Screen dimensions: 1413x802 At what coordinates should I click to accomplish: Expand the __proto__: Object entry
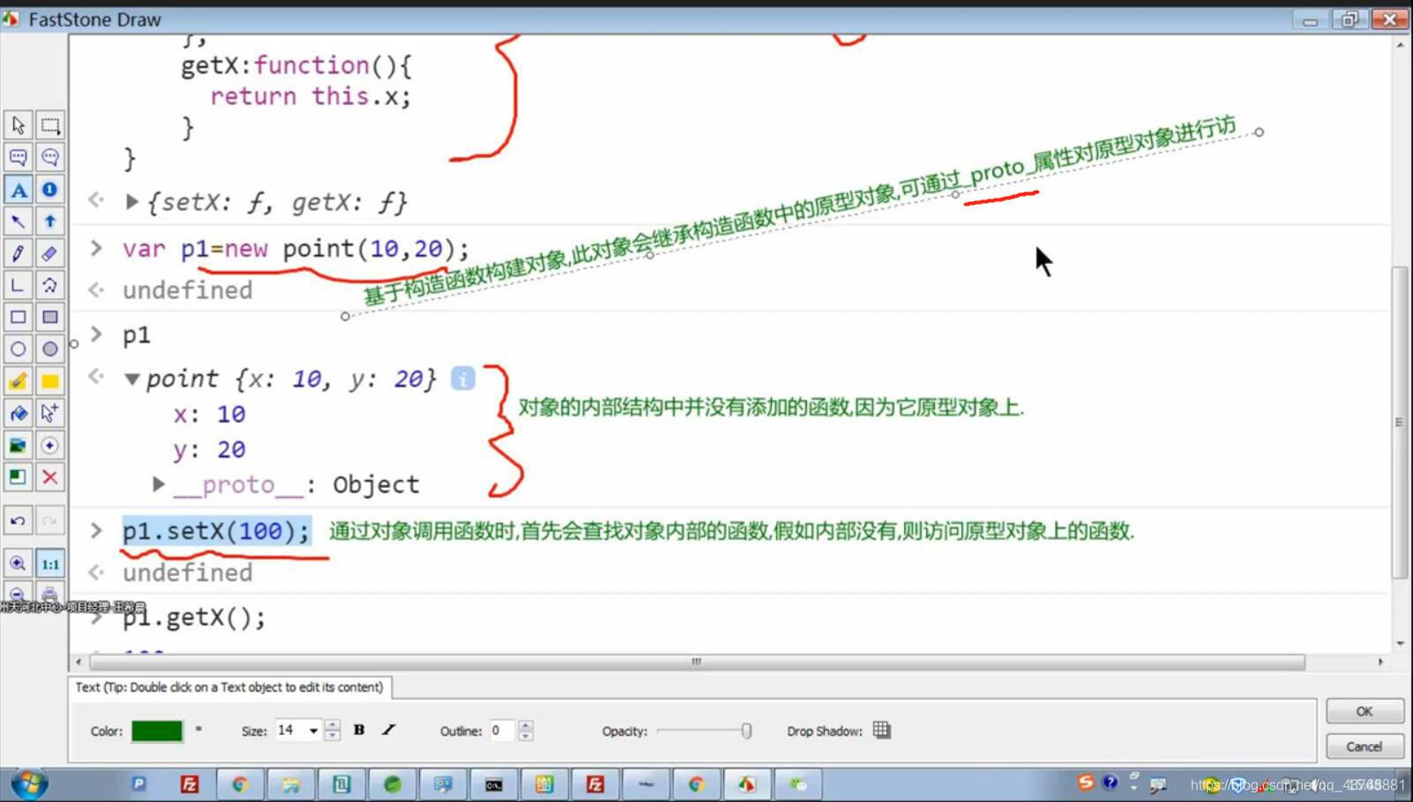pyautogui.click(x=159, y=483)
